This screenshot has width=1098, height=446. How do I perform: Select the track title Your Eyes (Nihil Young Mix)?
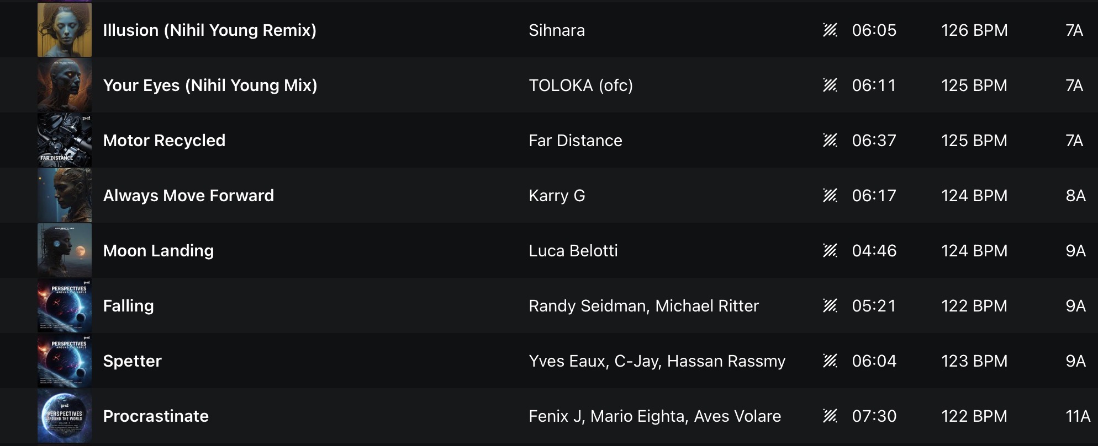(210, 85)
